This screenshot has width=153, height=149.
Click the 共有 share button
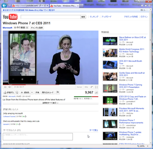[37, 92]
